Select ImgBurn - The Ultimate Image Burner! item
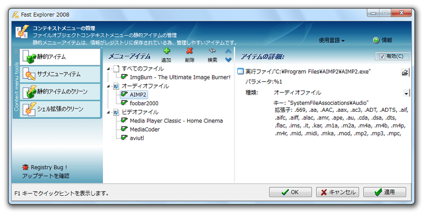 point(180,77)
